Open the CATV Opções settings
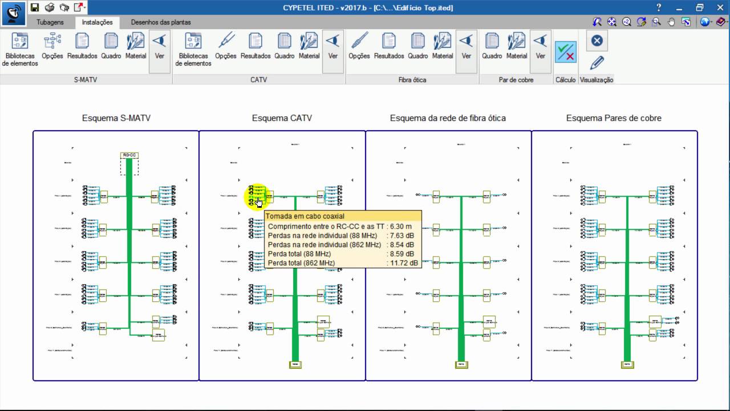730x411 pixels. [x=226, y=47]
